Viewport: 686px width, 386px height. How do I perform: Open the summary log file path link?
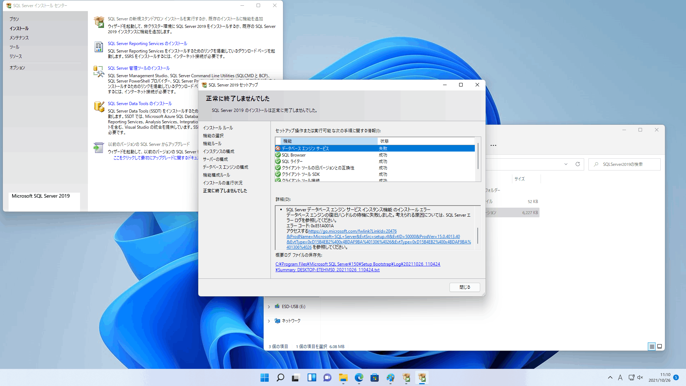click(x=358, y=267)
